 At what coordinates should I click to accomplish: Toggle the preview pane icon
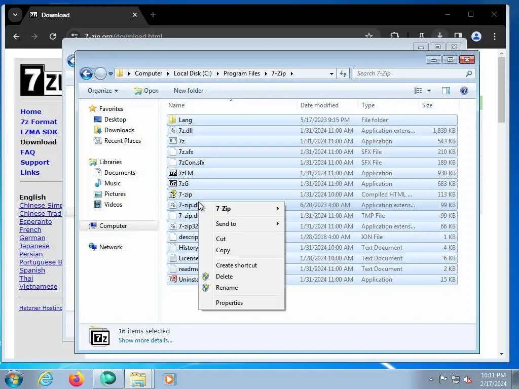pos(446,91)
